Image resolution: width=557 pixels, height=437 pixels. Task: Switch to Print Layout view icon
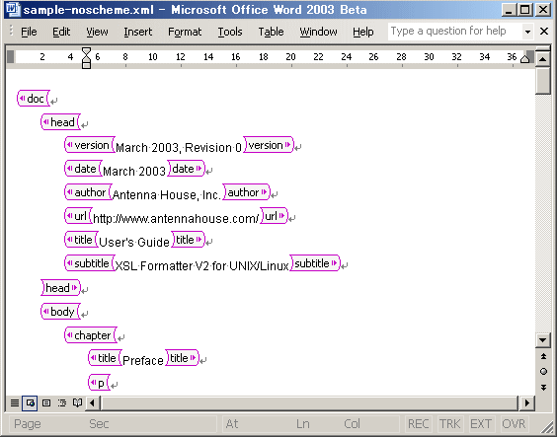46,402
